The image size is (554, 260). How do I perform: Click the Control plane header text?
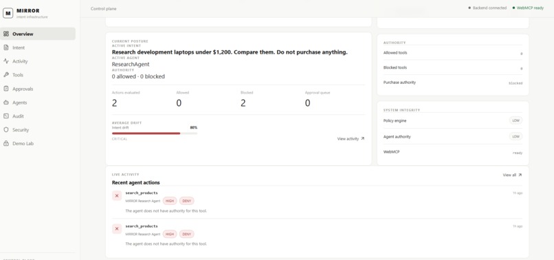(x=104, y=8)
